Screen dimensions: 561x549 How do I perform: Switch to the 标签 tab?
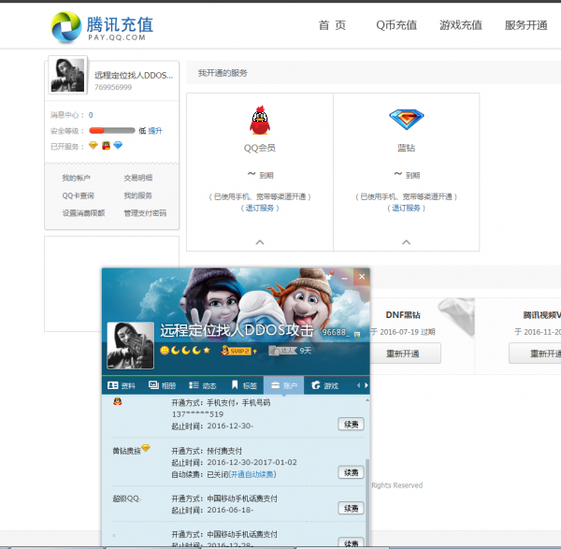(x=244, y=385)
